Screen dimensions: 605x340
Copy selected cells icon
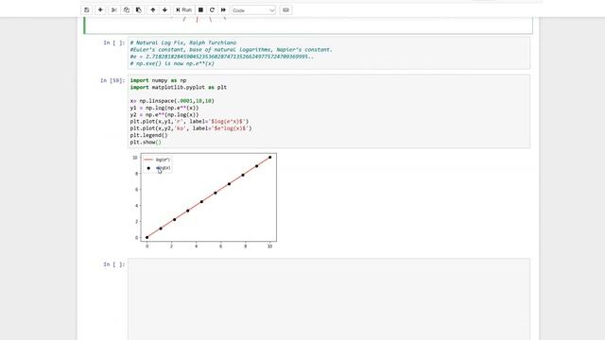(126, 10)
